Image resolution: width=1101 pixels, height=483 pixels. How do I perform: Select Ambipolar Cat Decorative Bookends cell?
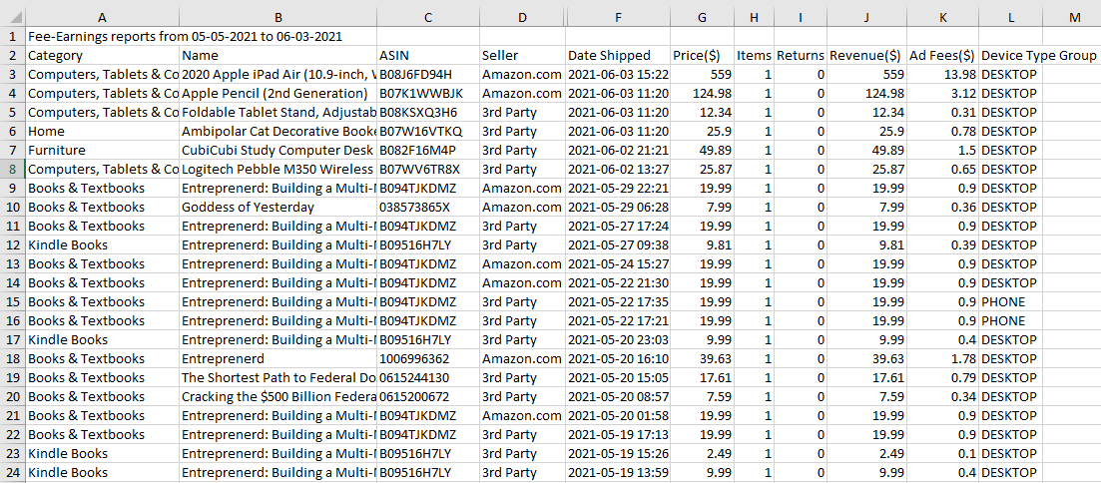tap(278, 132)
